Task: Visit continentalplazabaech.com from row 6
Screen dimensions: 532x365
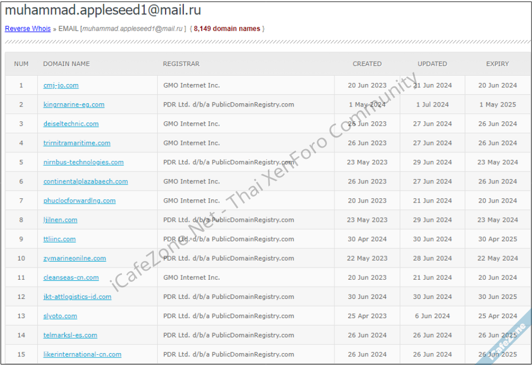Action: (x=85, y=181)
